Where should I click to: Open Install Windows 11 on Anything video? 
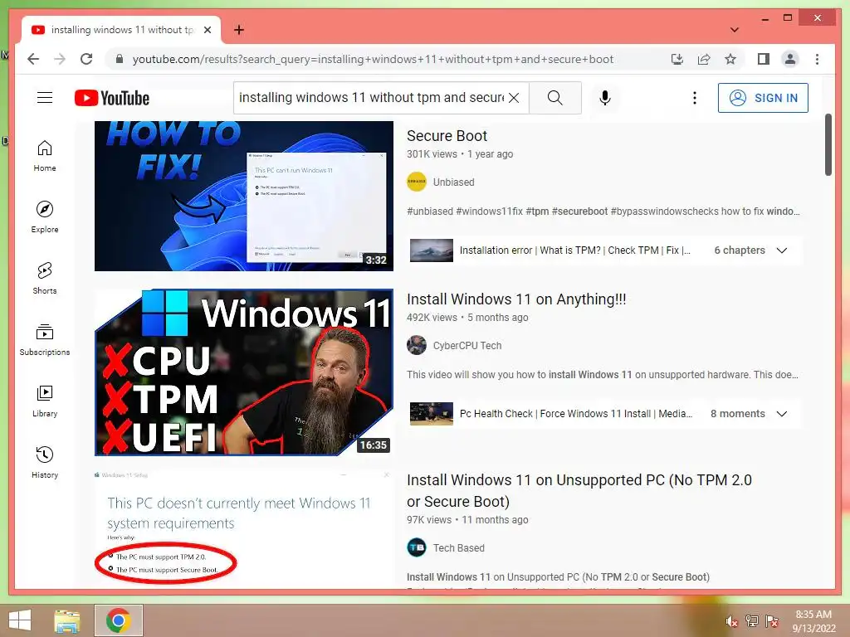pos(516,299)
